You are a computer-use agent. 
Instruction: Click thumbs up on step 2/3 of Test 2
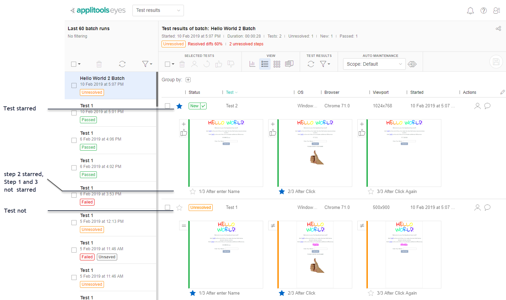[273, 133]
